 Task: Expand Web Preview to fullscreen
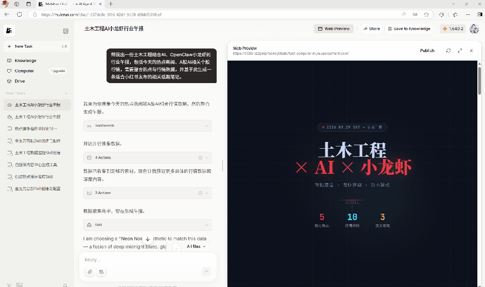coord(460,50)
